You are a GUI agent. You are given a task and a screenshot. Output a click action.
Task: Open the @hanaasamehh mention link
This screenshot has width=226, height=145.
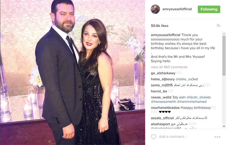click(164, 102)
